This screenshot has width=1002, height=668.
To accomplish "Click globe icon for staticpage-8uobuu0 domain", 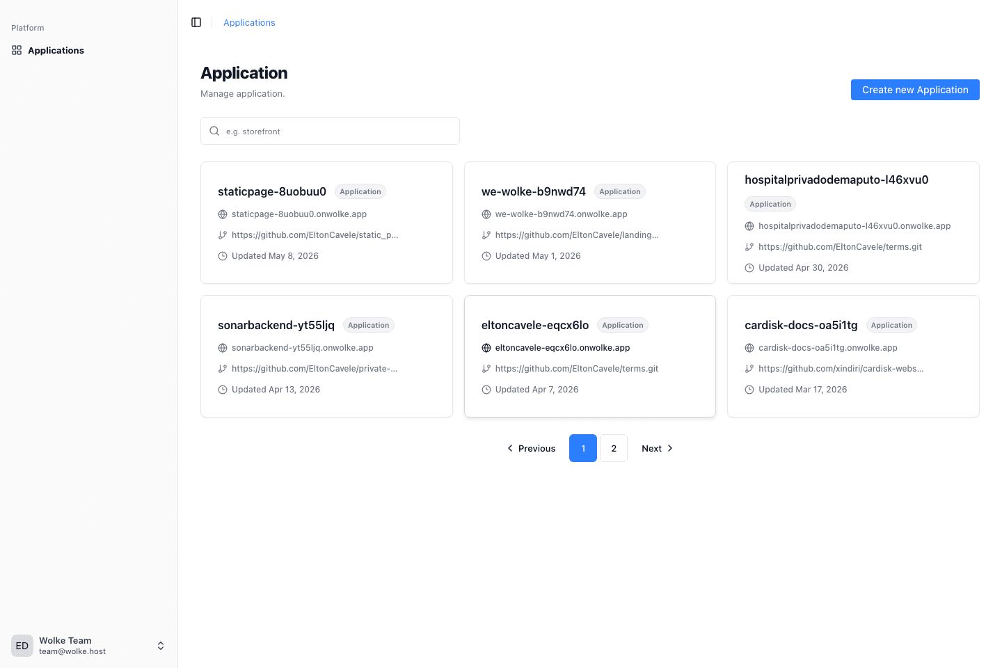I will pos(223,214).
